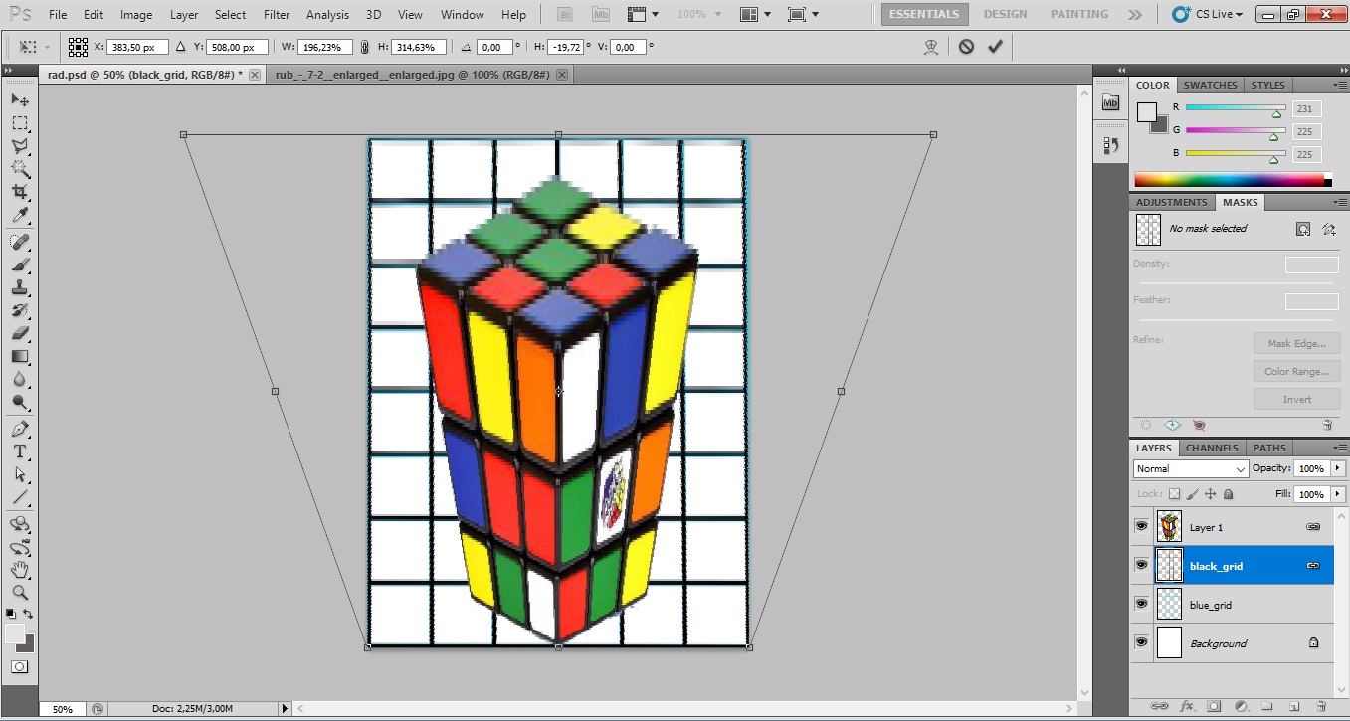Hide Layer 1 visibility
Image resolution: width=1350 pixels, height=721 pixels.
(1141, 526)
